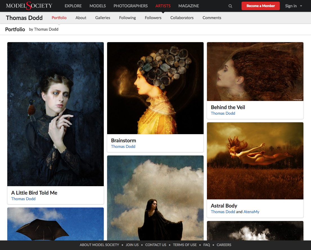Viewport: 311px width, 250px height.
Task: Open A Little Bird Told Me image
Action: [x=56, y=114]
